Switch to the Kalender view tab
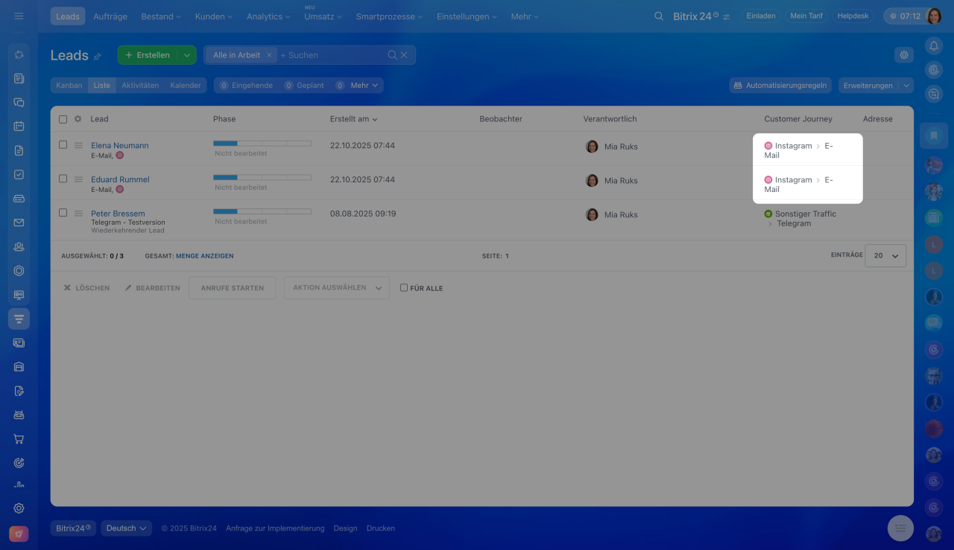 click(186, 86)
